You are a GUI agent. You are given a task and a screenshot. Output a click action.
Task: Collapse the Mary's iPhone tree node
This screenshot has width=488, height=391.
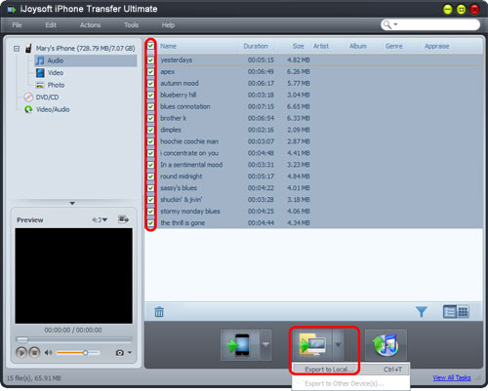pyautogui.click(x=17, y=49)
